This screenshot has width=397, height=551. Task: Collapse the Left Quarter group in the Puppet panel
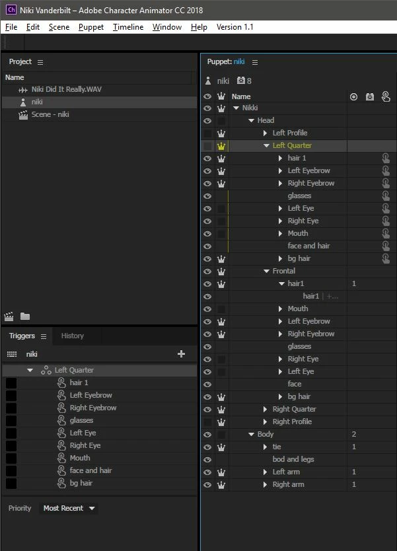point(266,145)
